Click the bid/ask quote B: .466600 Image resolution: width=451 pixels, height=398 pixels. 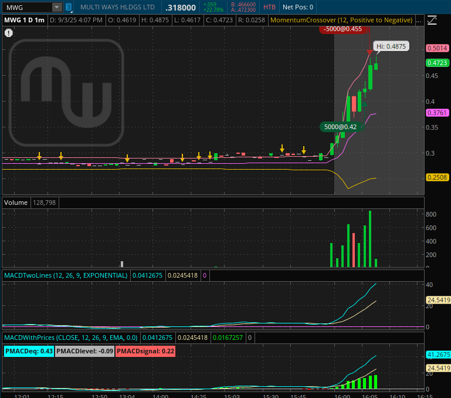click(x=243, y=5)
